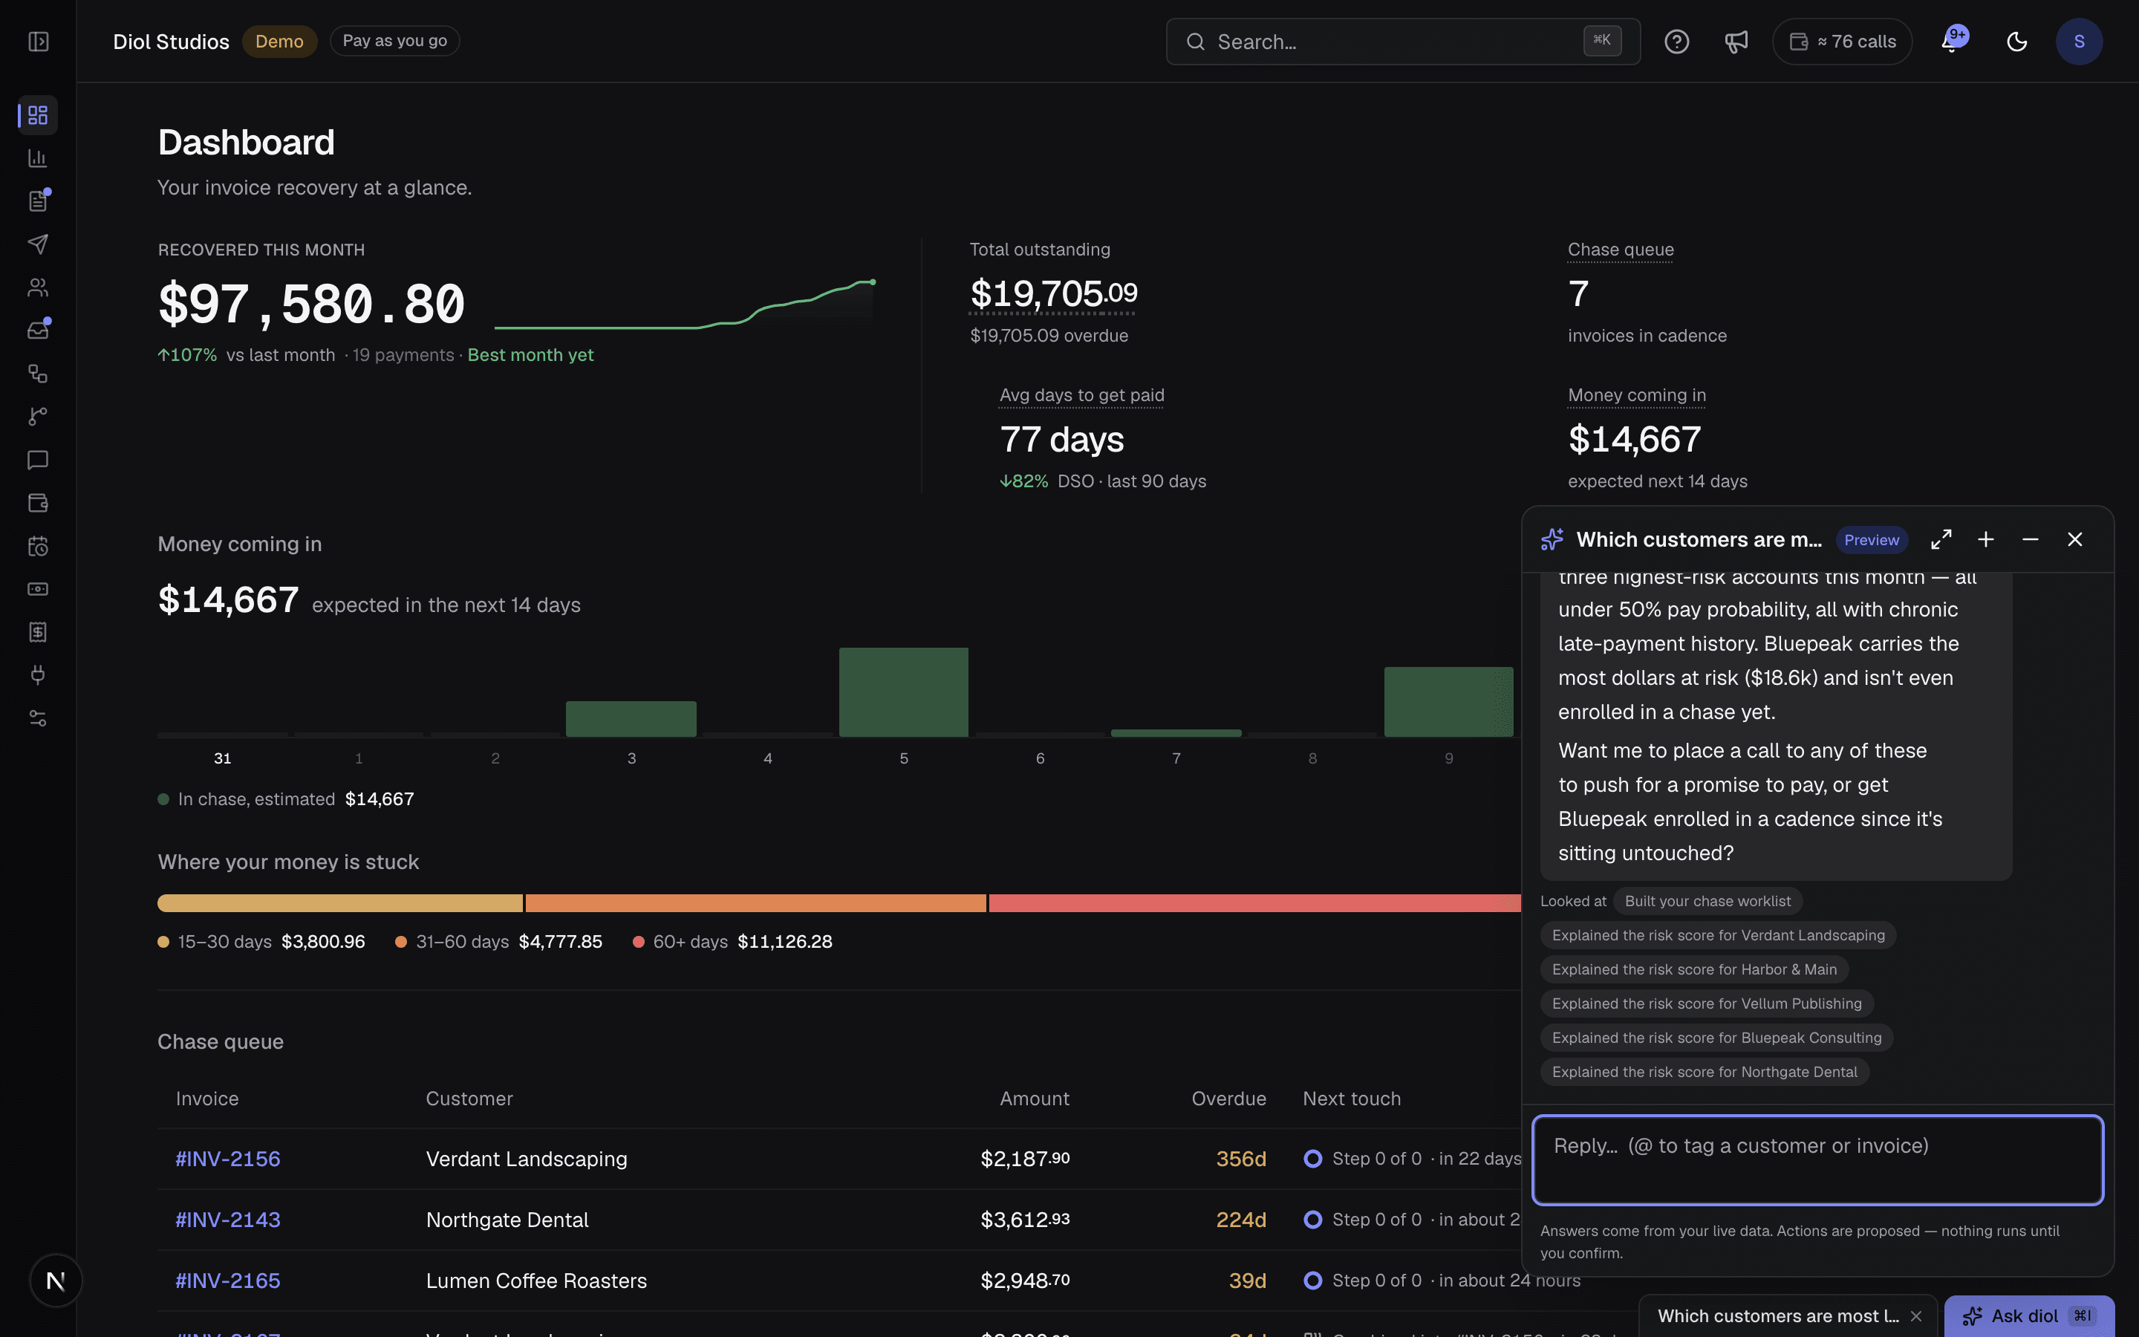The height and width of the screenshot is (1337, 2139).
Task: Open the customers people icon
Action: click(x=38, y=287)
